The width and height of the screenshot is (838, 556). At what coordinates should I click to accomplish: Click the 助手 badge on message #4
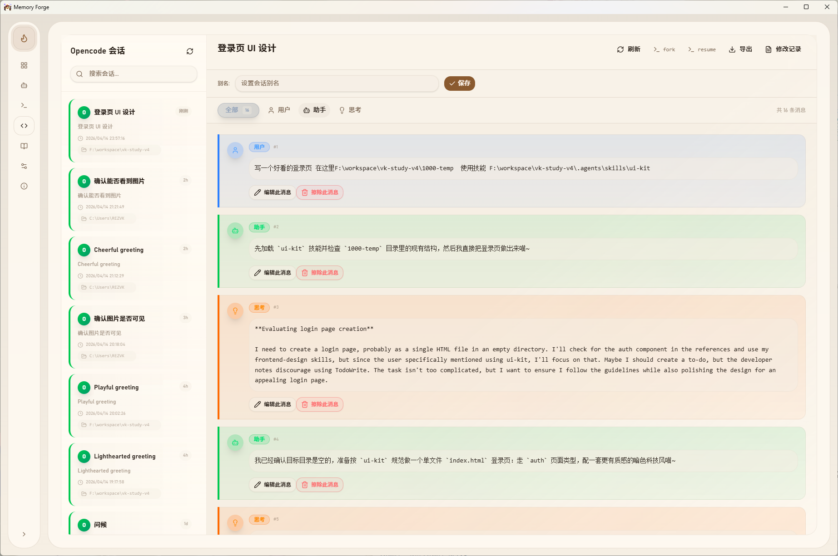tap(259, 439)
